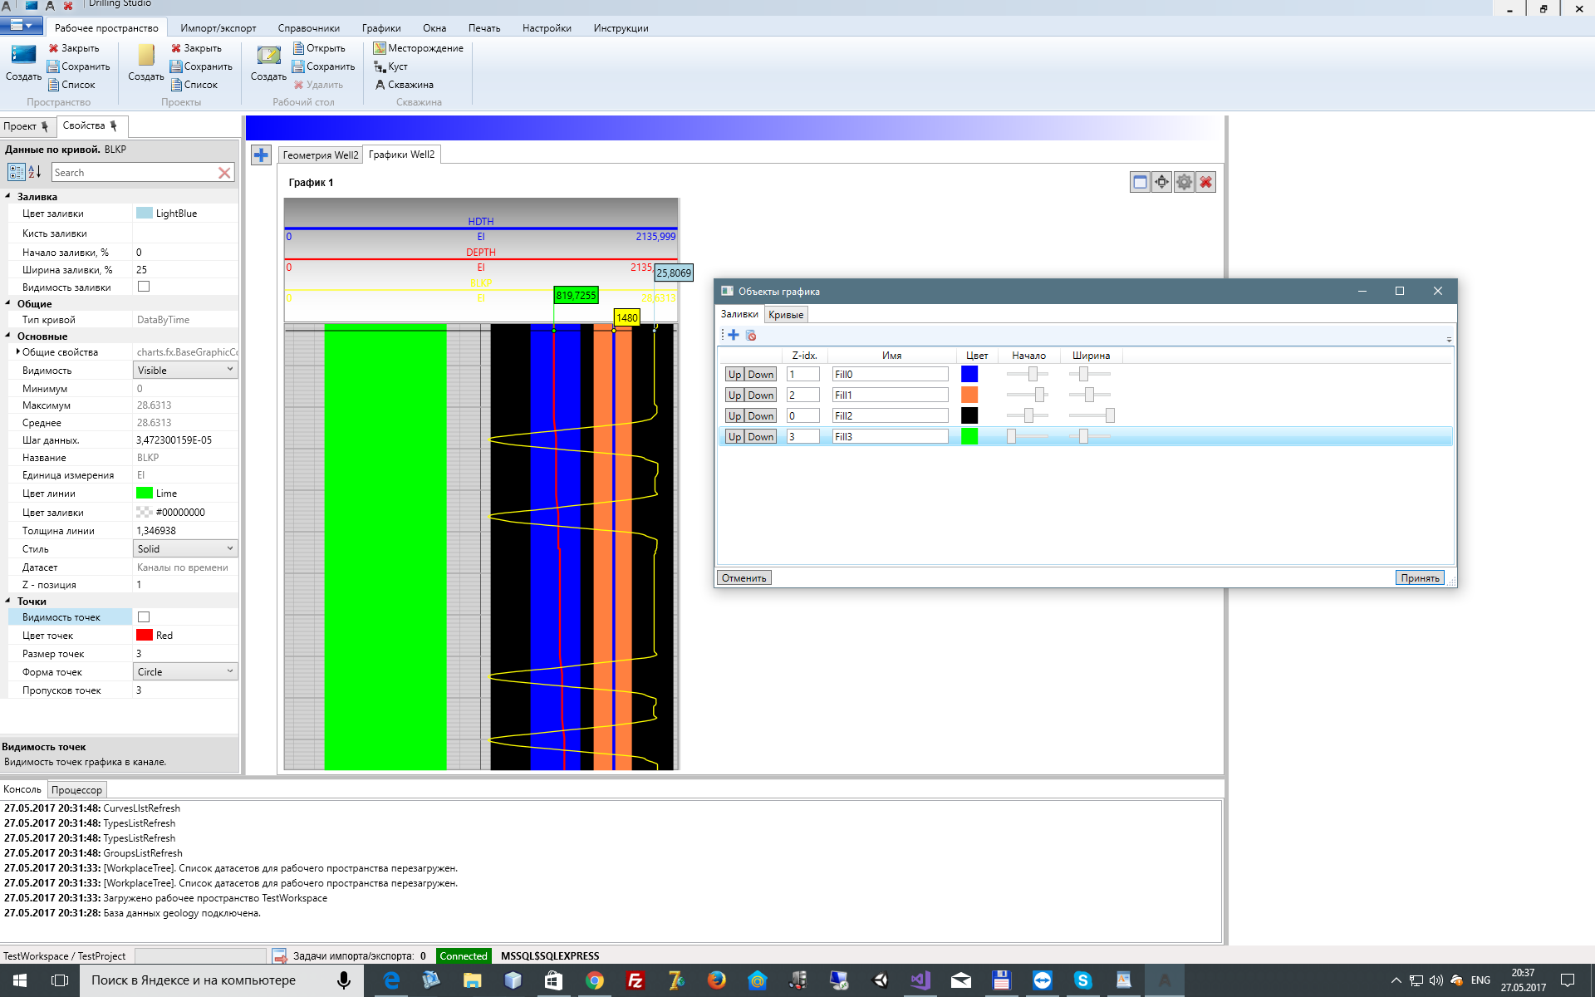Click Z-idx field of Fill0 row
1595x997 pixels.
click(802, 375)
